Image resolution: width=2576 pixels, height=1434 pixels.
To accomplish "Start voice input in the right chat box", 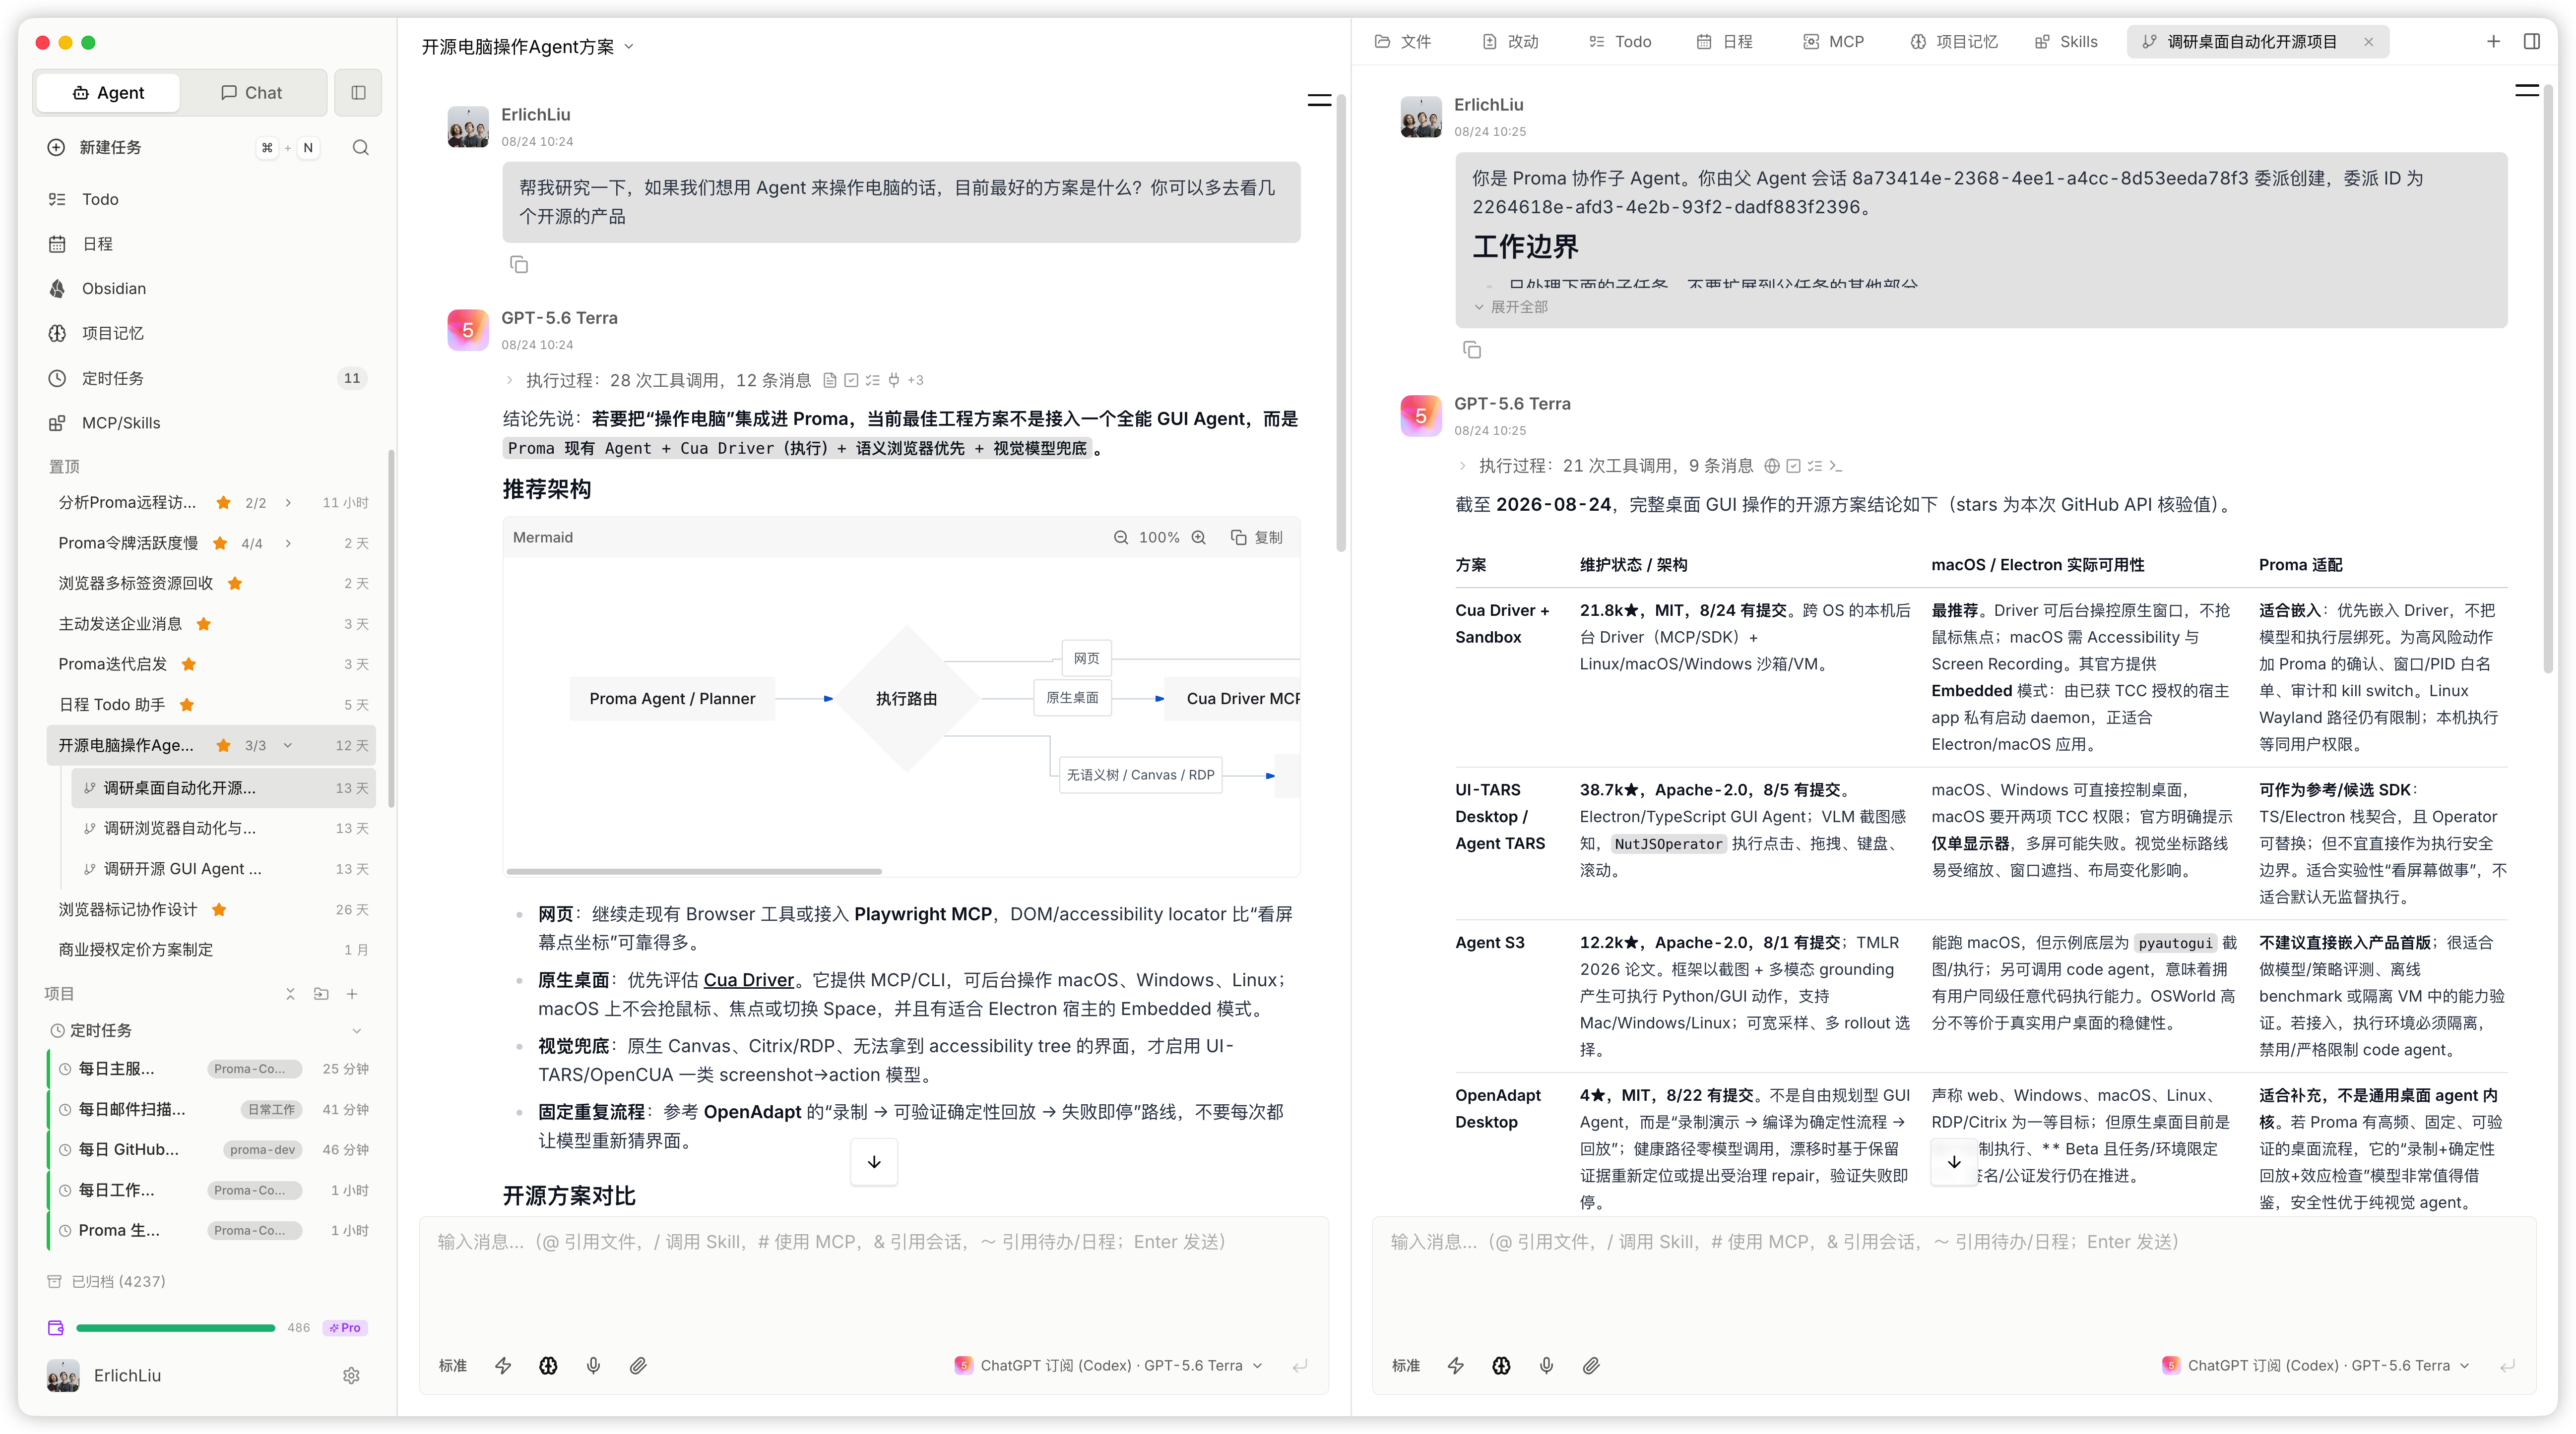I will click(1546, 1365).
